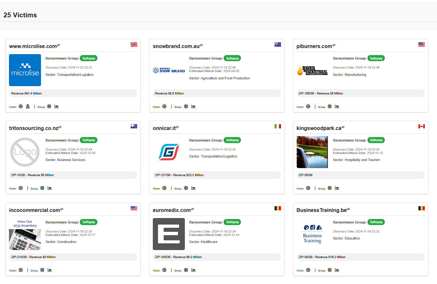The width and height of the screenshot is (437, 284).
Task: Click the United Kingdom flag on microlise card
Action: [x=134, y=45]
